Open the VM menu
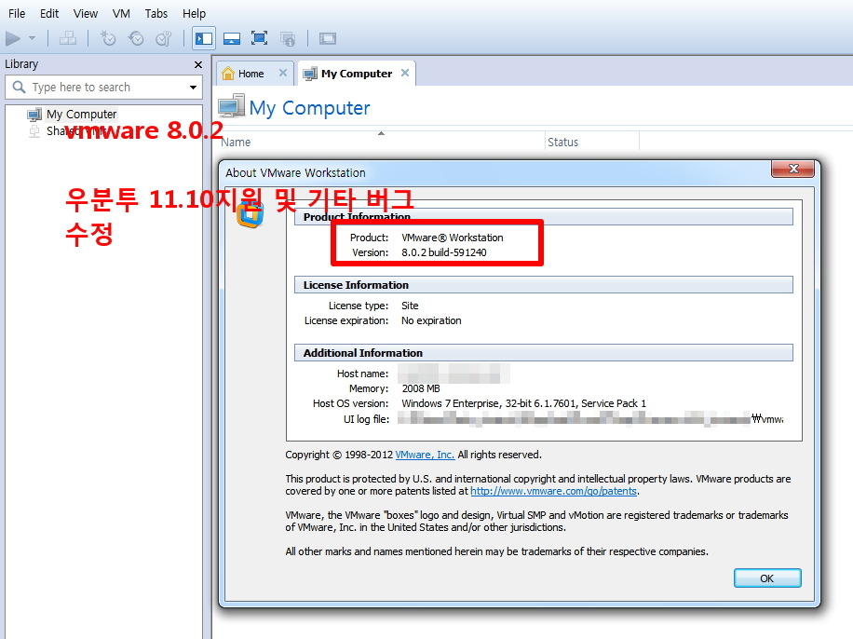Viewport: 853px width, 639px height. (121, 13)
